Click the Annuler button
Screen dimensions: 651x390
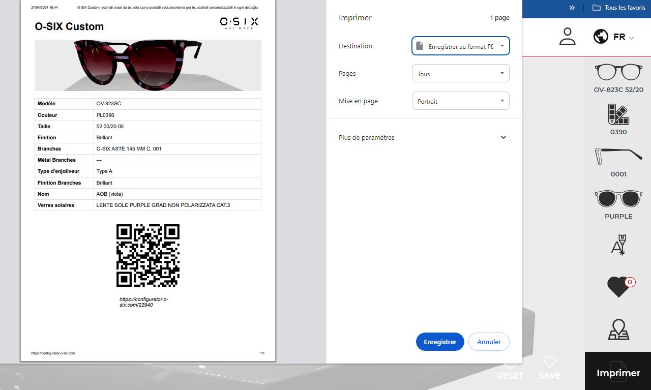tap(489, 342)
